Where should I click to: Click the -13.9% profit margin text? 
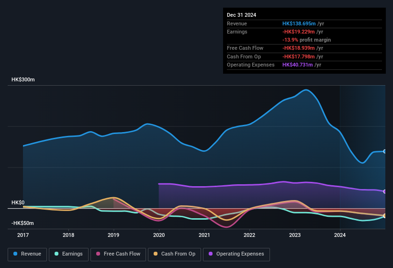pos(306,40)
